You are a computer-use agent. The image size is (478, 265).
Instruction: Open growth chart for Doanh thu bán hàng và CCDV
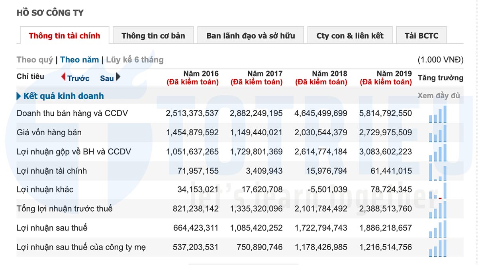click(x=438, y=114)
